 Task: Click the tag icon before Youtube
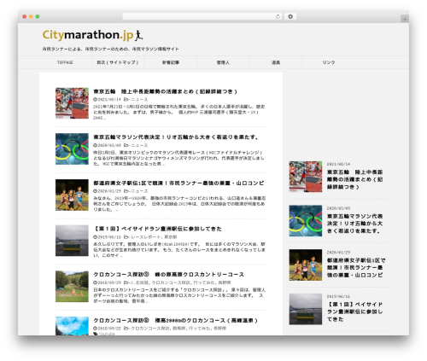pyautogui.click(x=96, y=334)
